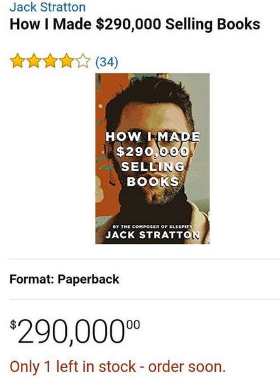
Task: Click the third gold rating star
Action: pos(50,61)
